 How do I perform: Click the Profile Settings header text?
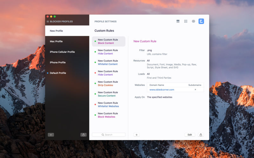pyautogui.click(x=105, y=21)
